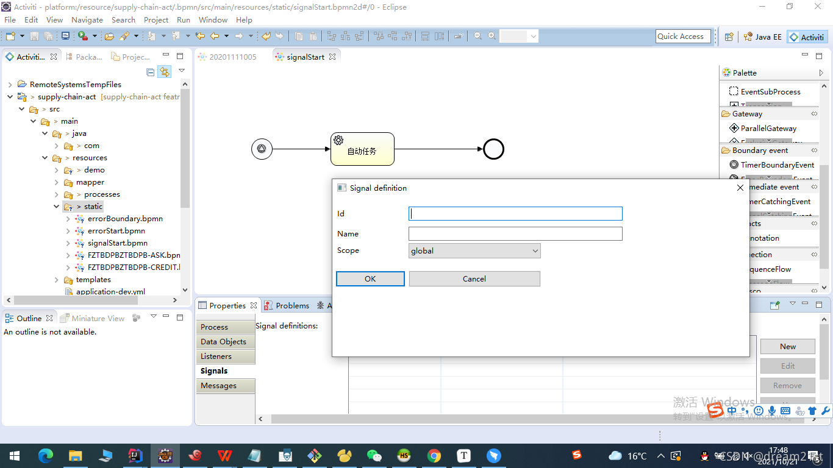
Task: Minimize the explorer view panel
Action: click(166, 56)
